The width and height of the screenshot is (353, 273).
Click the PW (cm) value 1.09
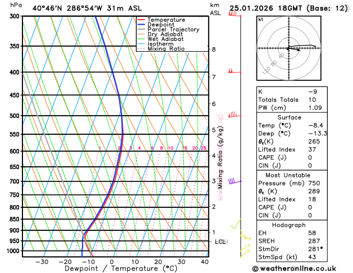pos(315,108)
